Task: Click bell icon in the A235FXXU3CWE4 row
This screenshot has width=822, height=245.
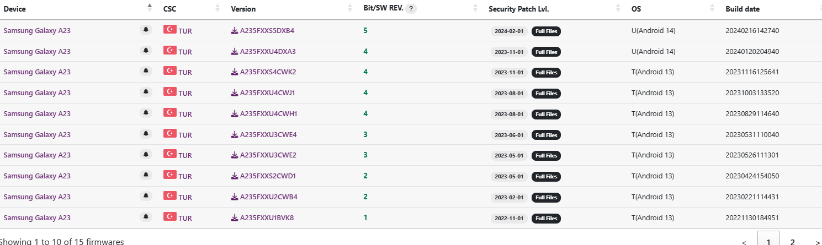Action: click(146, 134)
